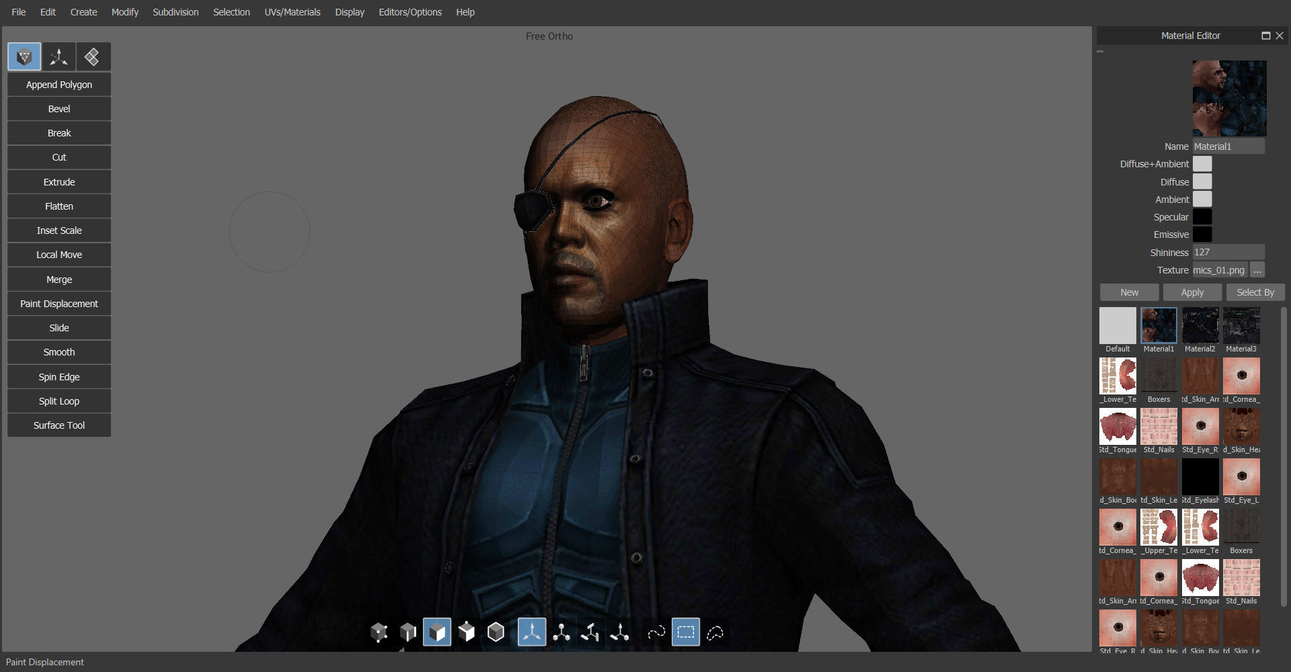The height and width of the screenshot is (672, 1291).
Task: Toggle the highlighted move gizmo arrows icon
Action: (532, 632)
